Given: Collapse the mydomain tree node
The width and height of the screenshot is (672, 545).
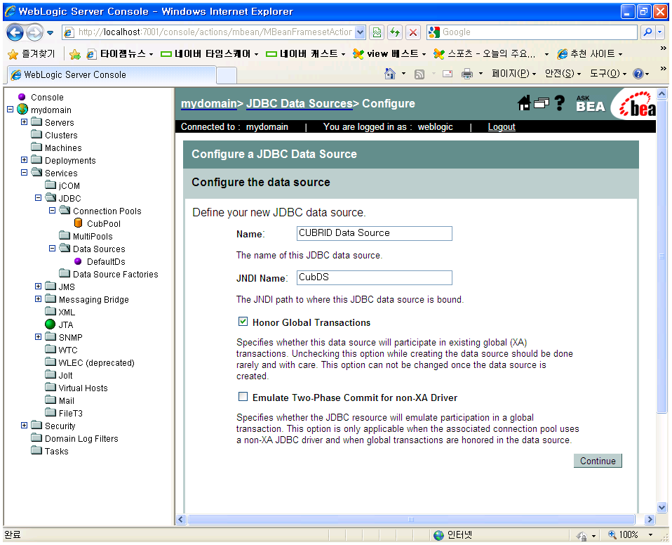Looking at the screenshot, I should pos(11,110).
